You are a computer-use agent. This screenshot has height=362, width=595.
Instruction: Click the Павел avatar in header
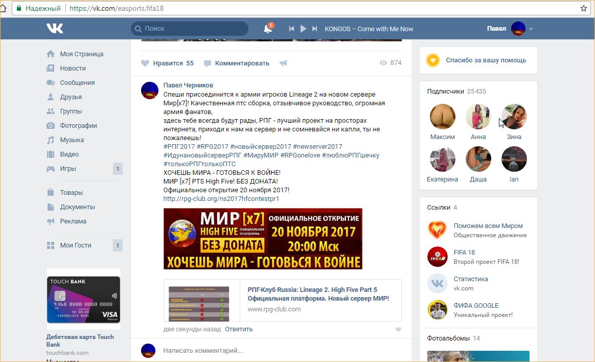coord(518,29)
